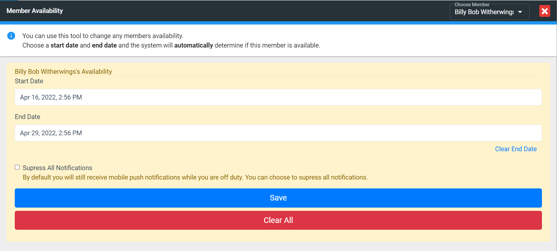Click the dropdown arrow beside Billy Bob Witherwings
Viewport: 557px width, 251px height.
click(520, 12)
